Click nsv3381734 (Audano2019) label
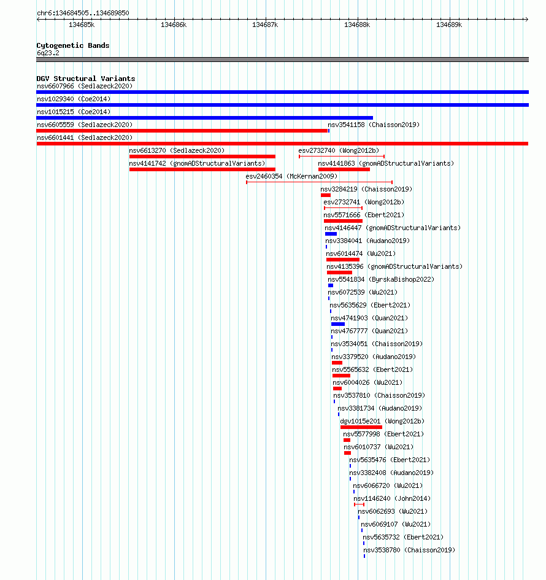The image size is (546, 580). (380, 408)
